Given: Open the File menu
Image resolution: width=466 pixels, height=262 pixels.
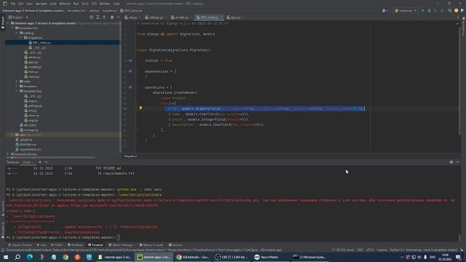Looking at the screenshot, I should pos(13,4).
